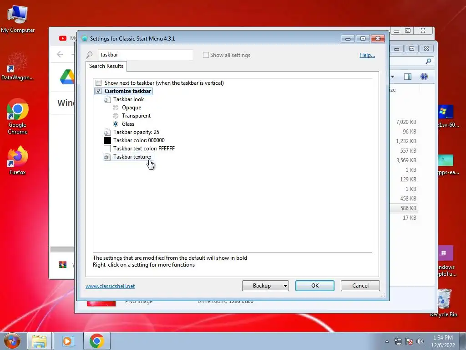The image size is (466, 350).
Task: Click the Classic Start Menu shell title icon
Action: coord(84,38)
